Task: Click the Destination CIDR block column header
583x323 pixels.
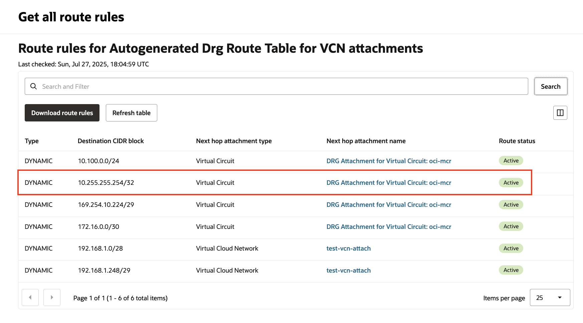Action: click(x=111, y=141)
